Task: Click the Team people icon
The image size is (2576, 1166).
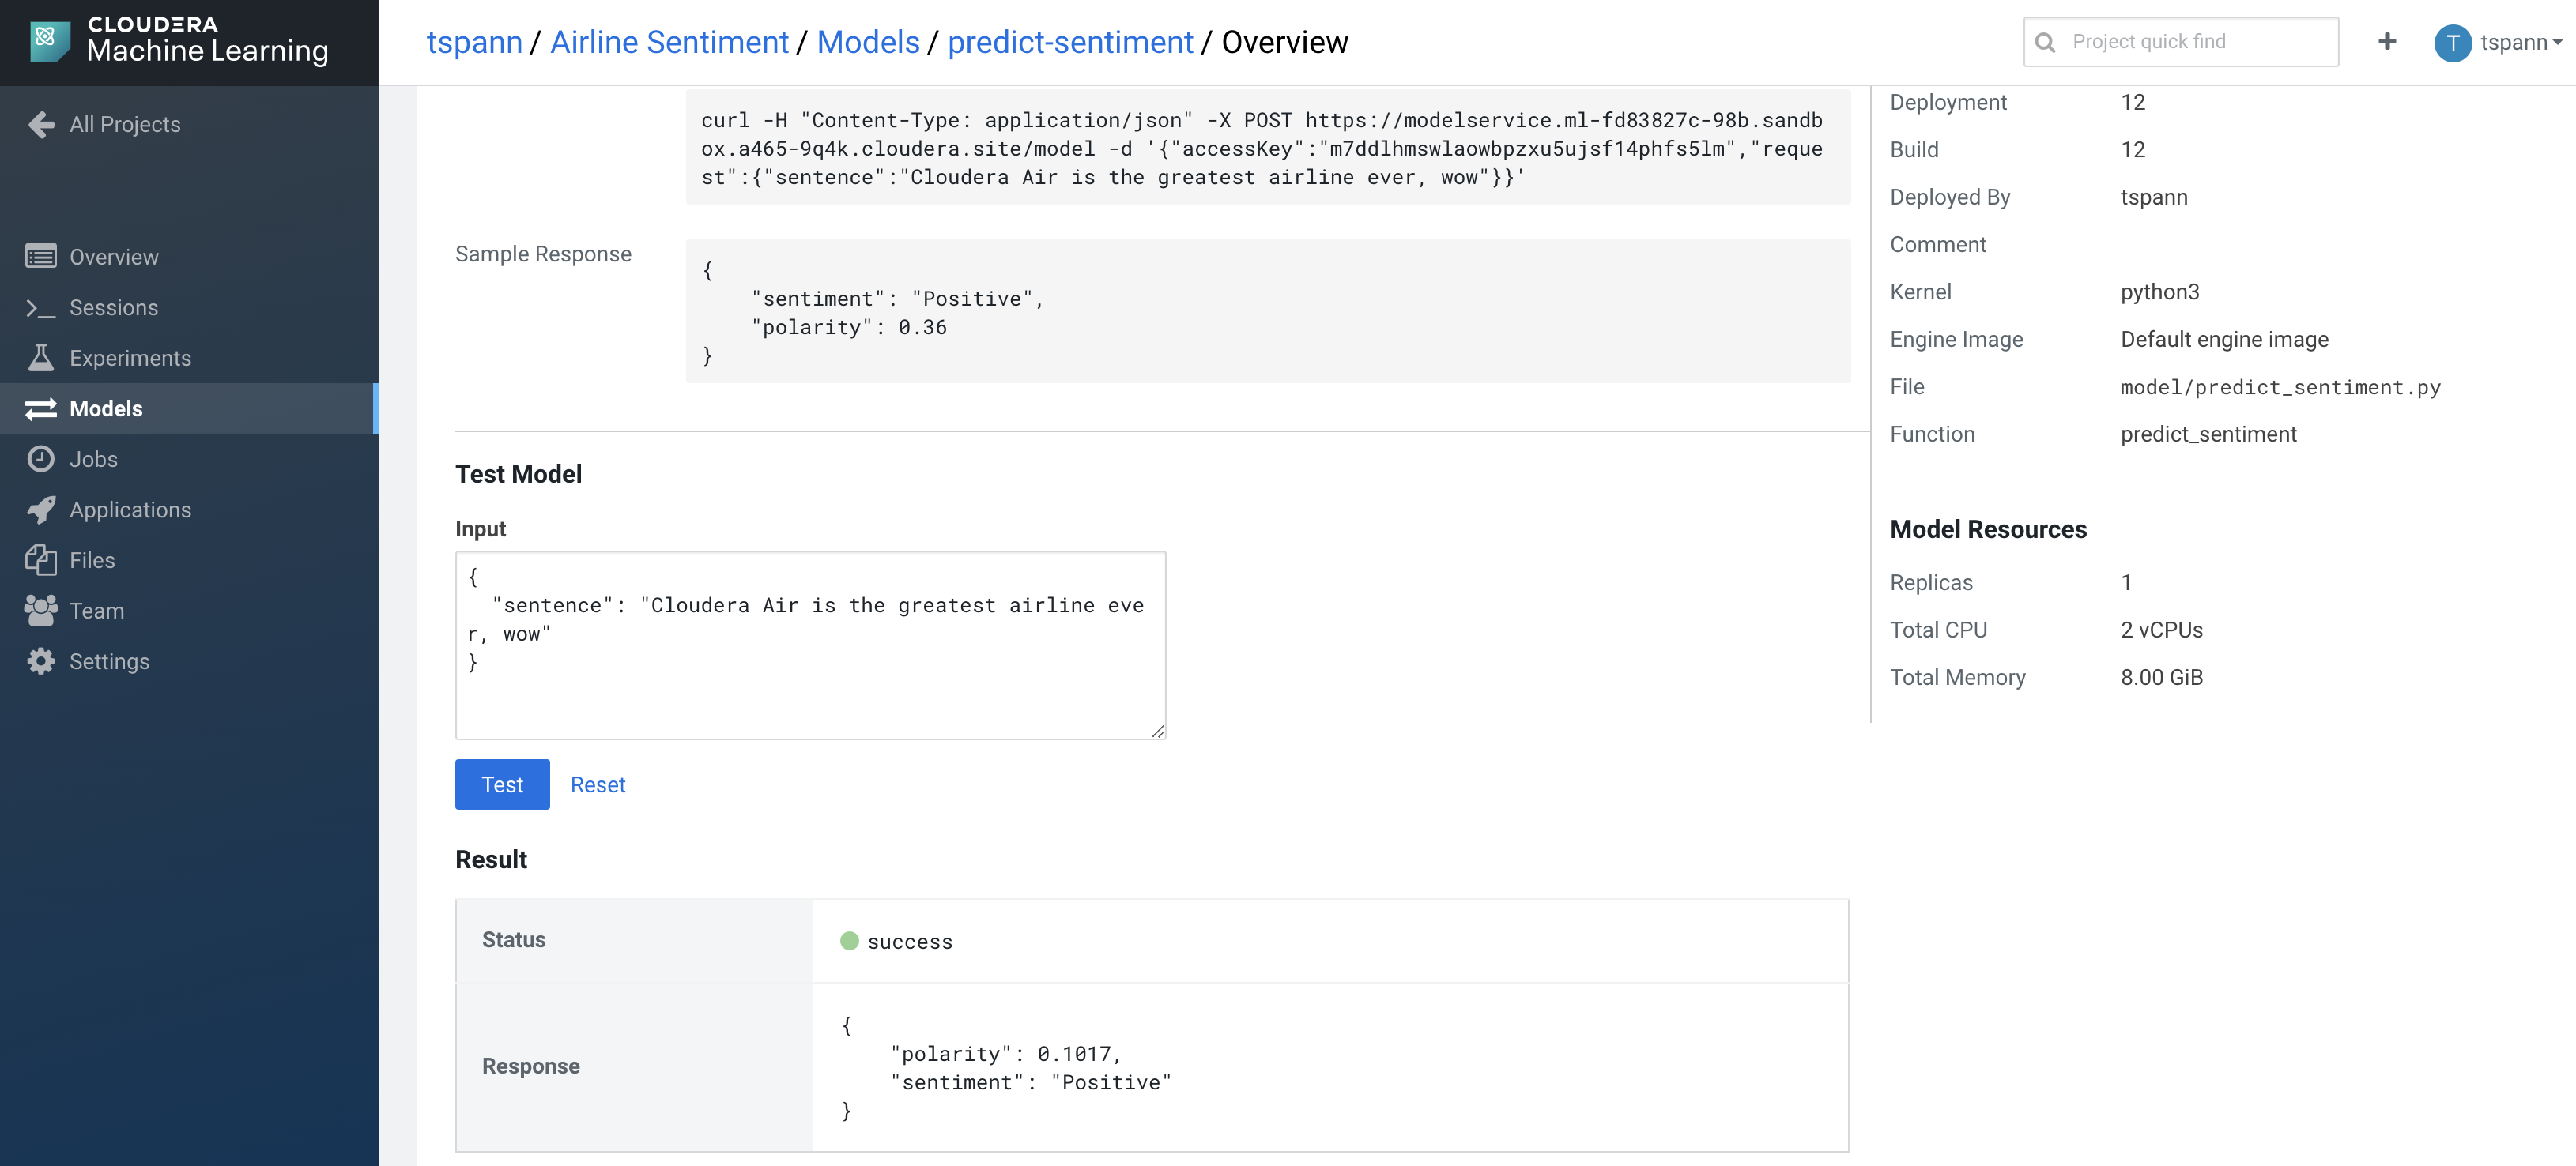Action: click(x=40, y=611)
